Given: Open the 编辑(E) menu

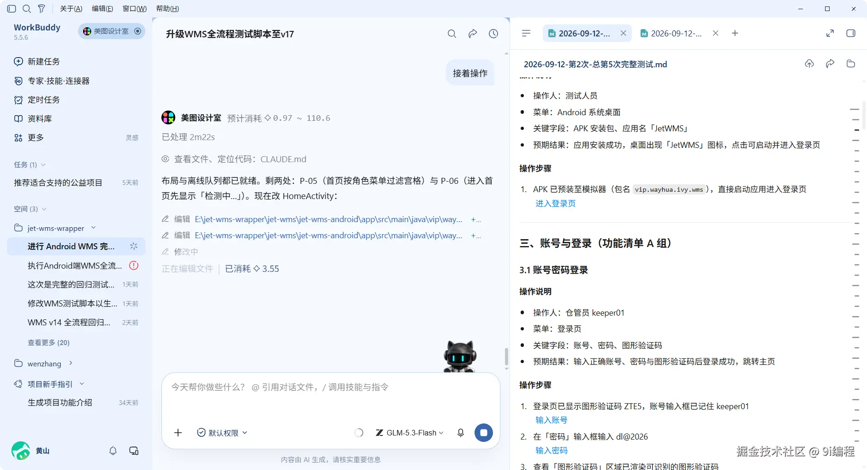Looking at the screenshot, I should coord(102,8).
